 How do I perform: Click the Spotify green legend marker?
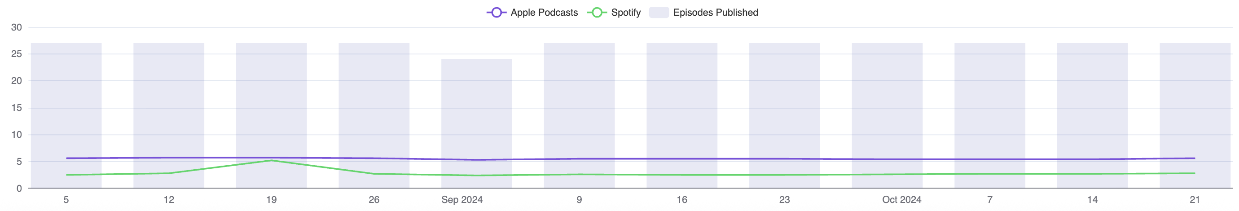(x=597, y=13)
